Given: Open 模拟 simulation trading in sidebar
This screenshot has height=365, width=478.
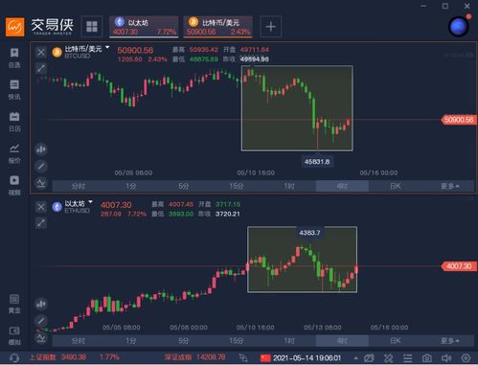Looking at the screenshot, I should (14, 335).
